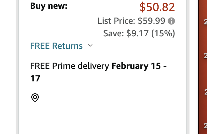
Task: Click the List Price info icon
Action: (171, 21)
